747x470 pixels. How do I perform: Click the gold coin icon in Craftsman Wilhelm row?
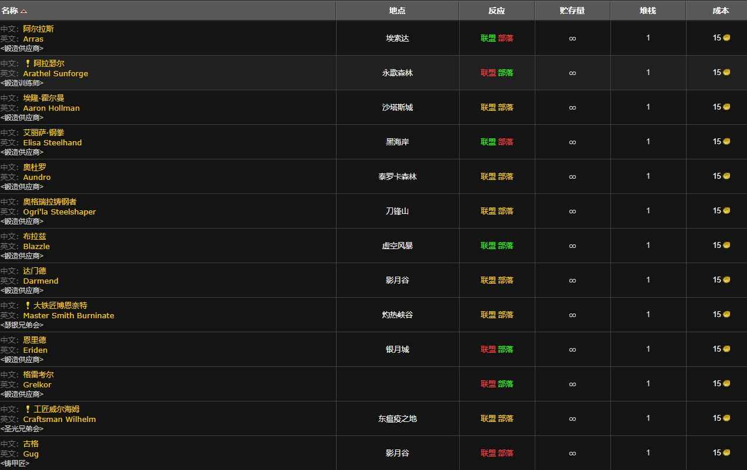726,418
